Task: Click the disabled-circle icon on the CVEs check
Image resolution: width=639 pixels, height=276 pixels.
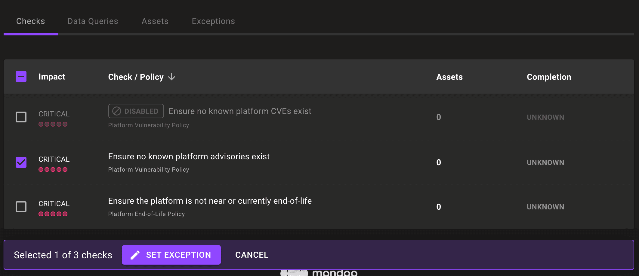Action: click(x=116, y=111)
